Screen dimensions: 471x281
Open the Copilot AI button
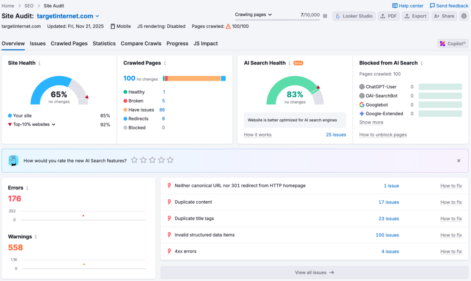pos(453,44)
